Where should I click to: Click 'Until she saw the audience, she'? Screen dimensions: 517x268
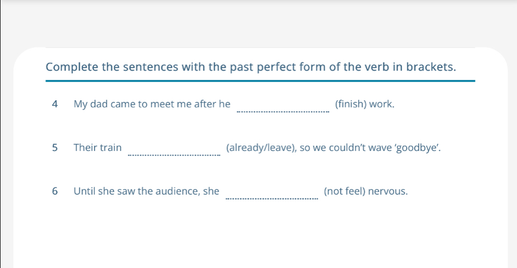click(146, 192)
